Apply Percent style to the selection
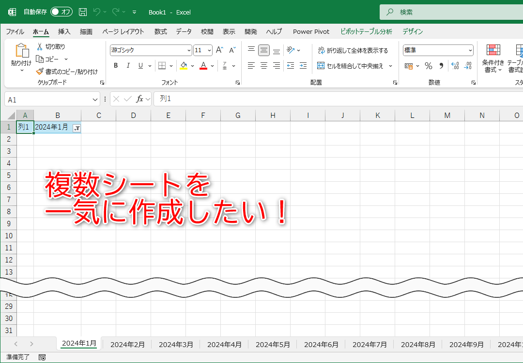523x363 pixels. pyautogui.click(x=428, y=66)
